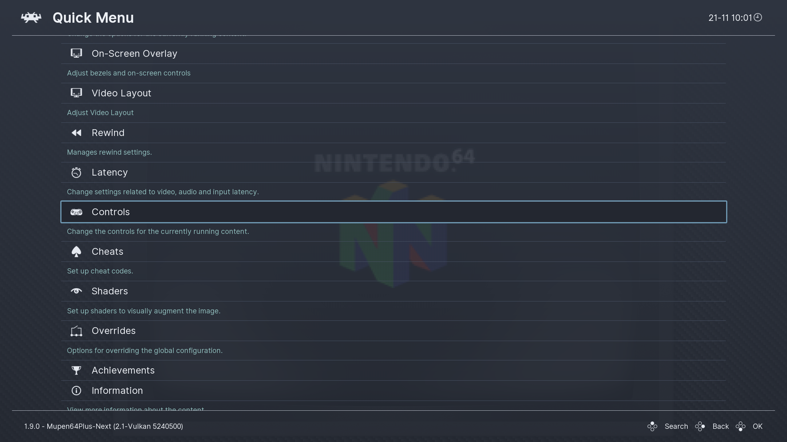Viewport: 787px width, 442px height.
Task: Click the 'Manages rewind settings.' description
Action: (x=109, y=152)
